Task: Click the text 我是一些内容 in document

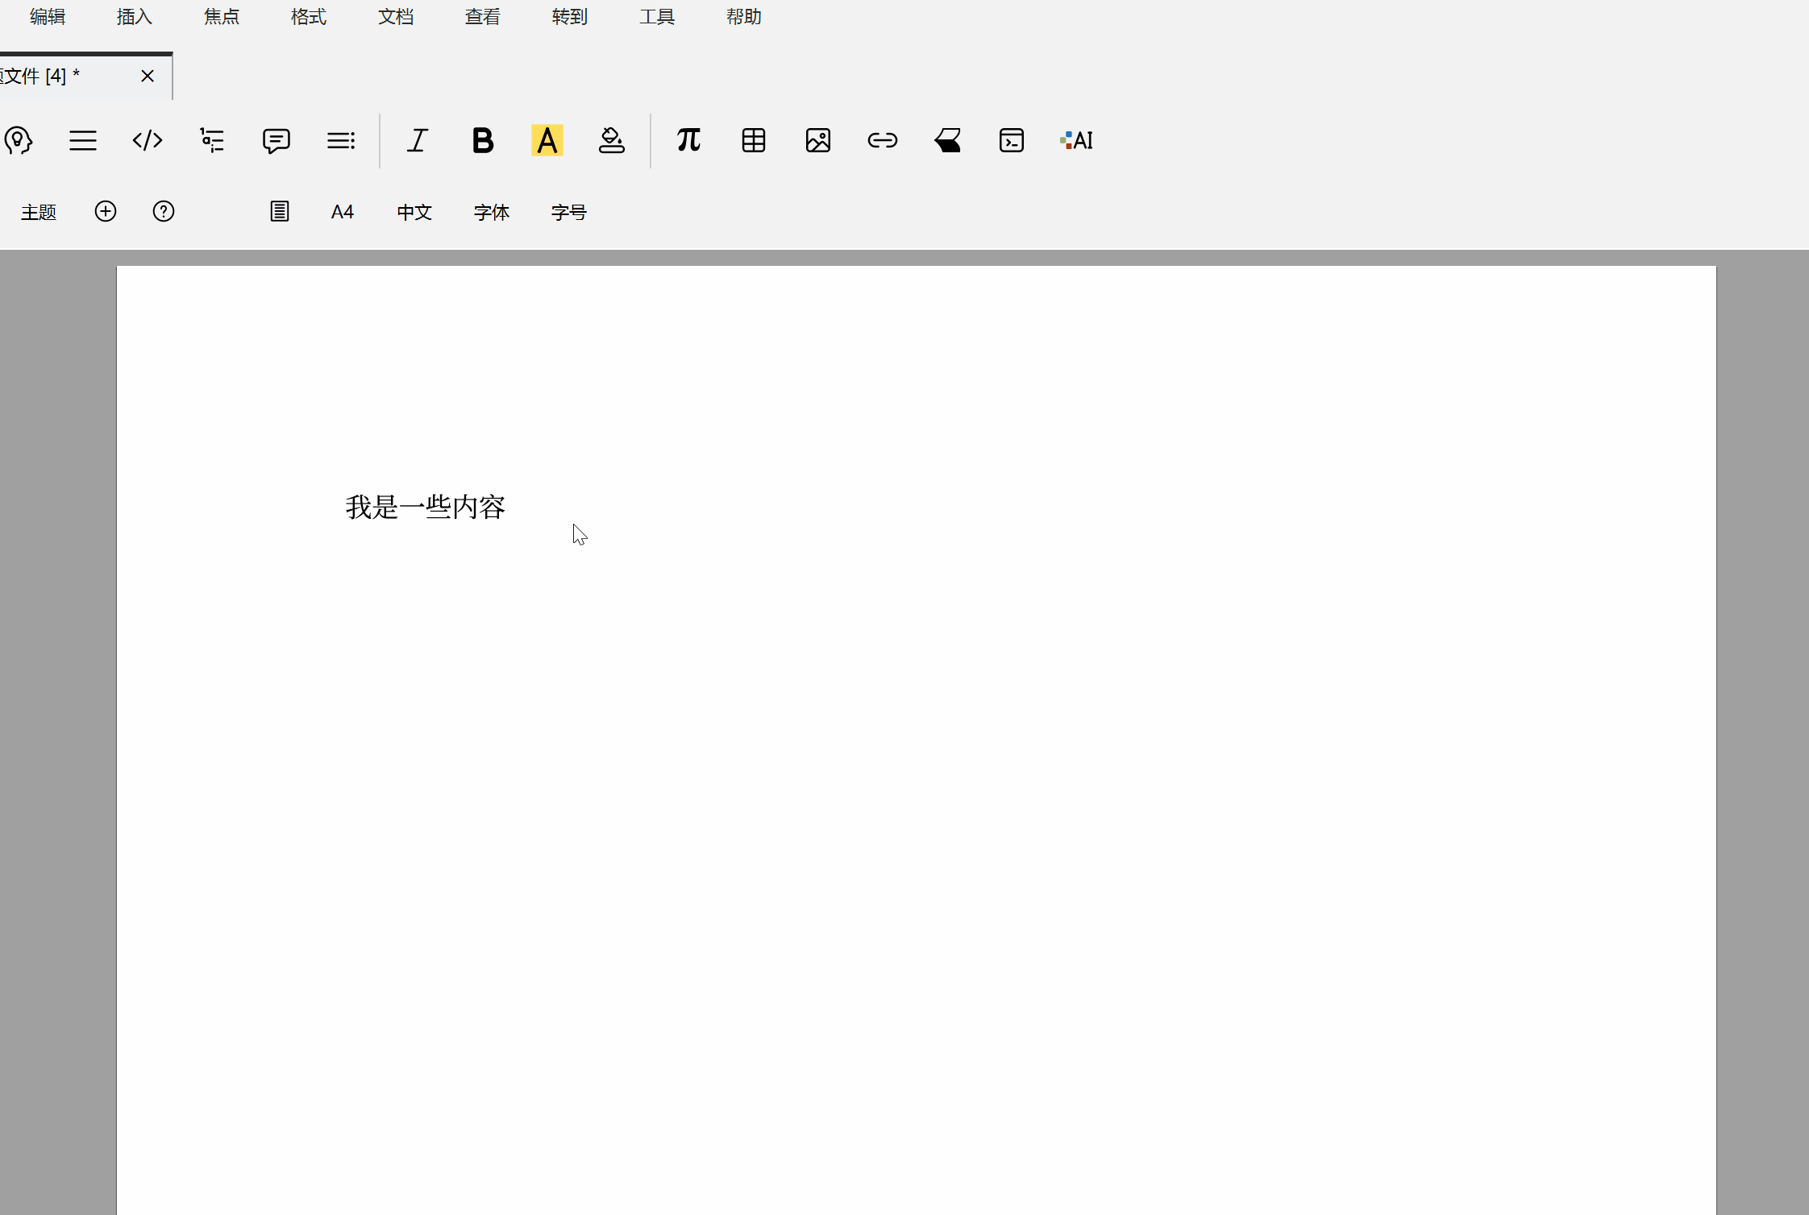Action: coord(425,507)
